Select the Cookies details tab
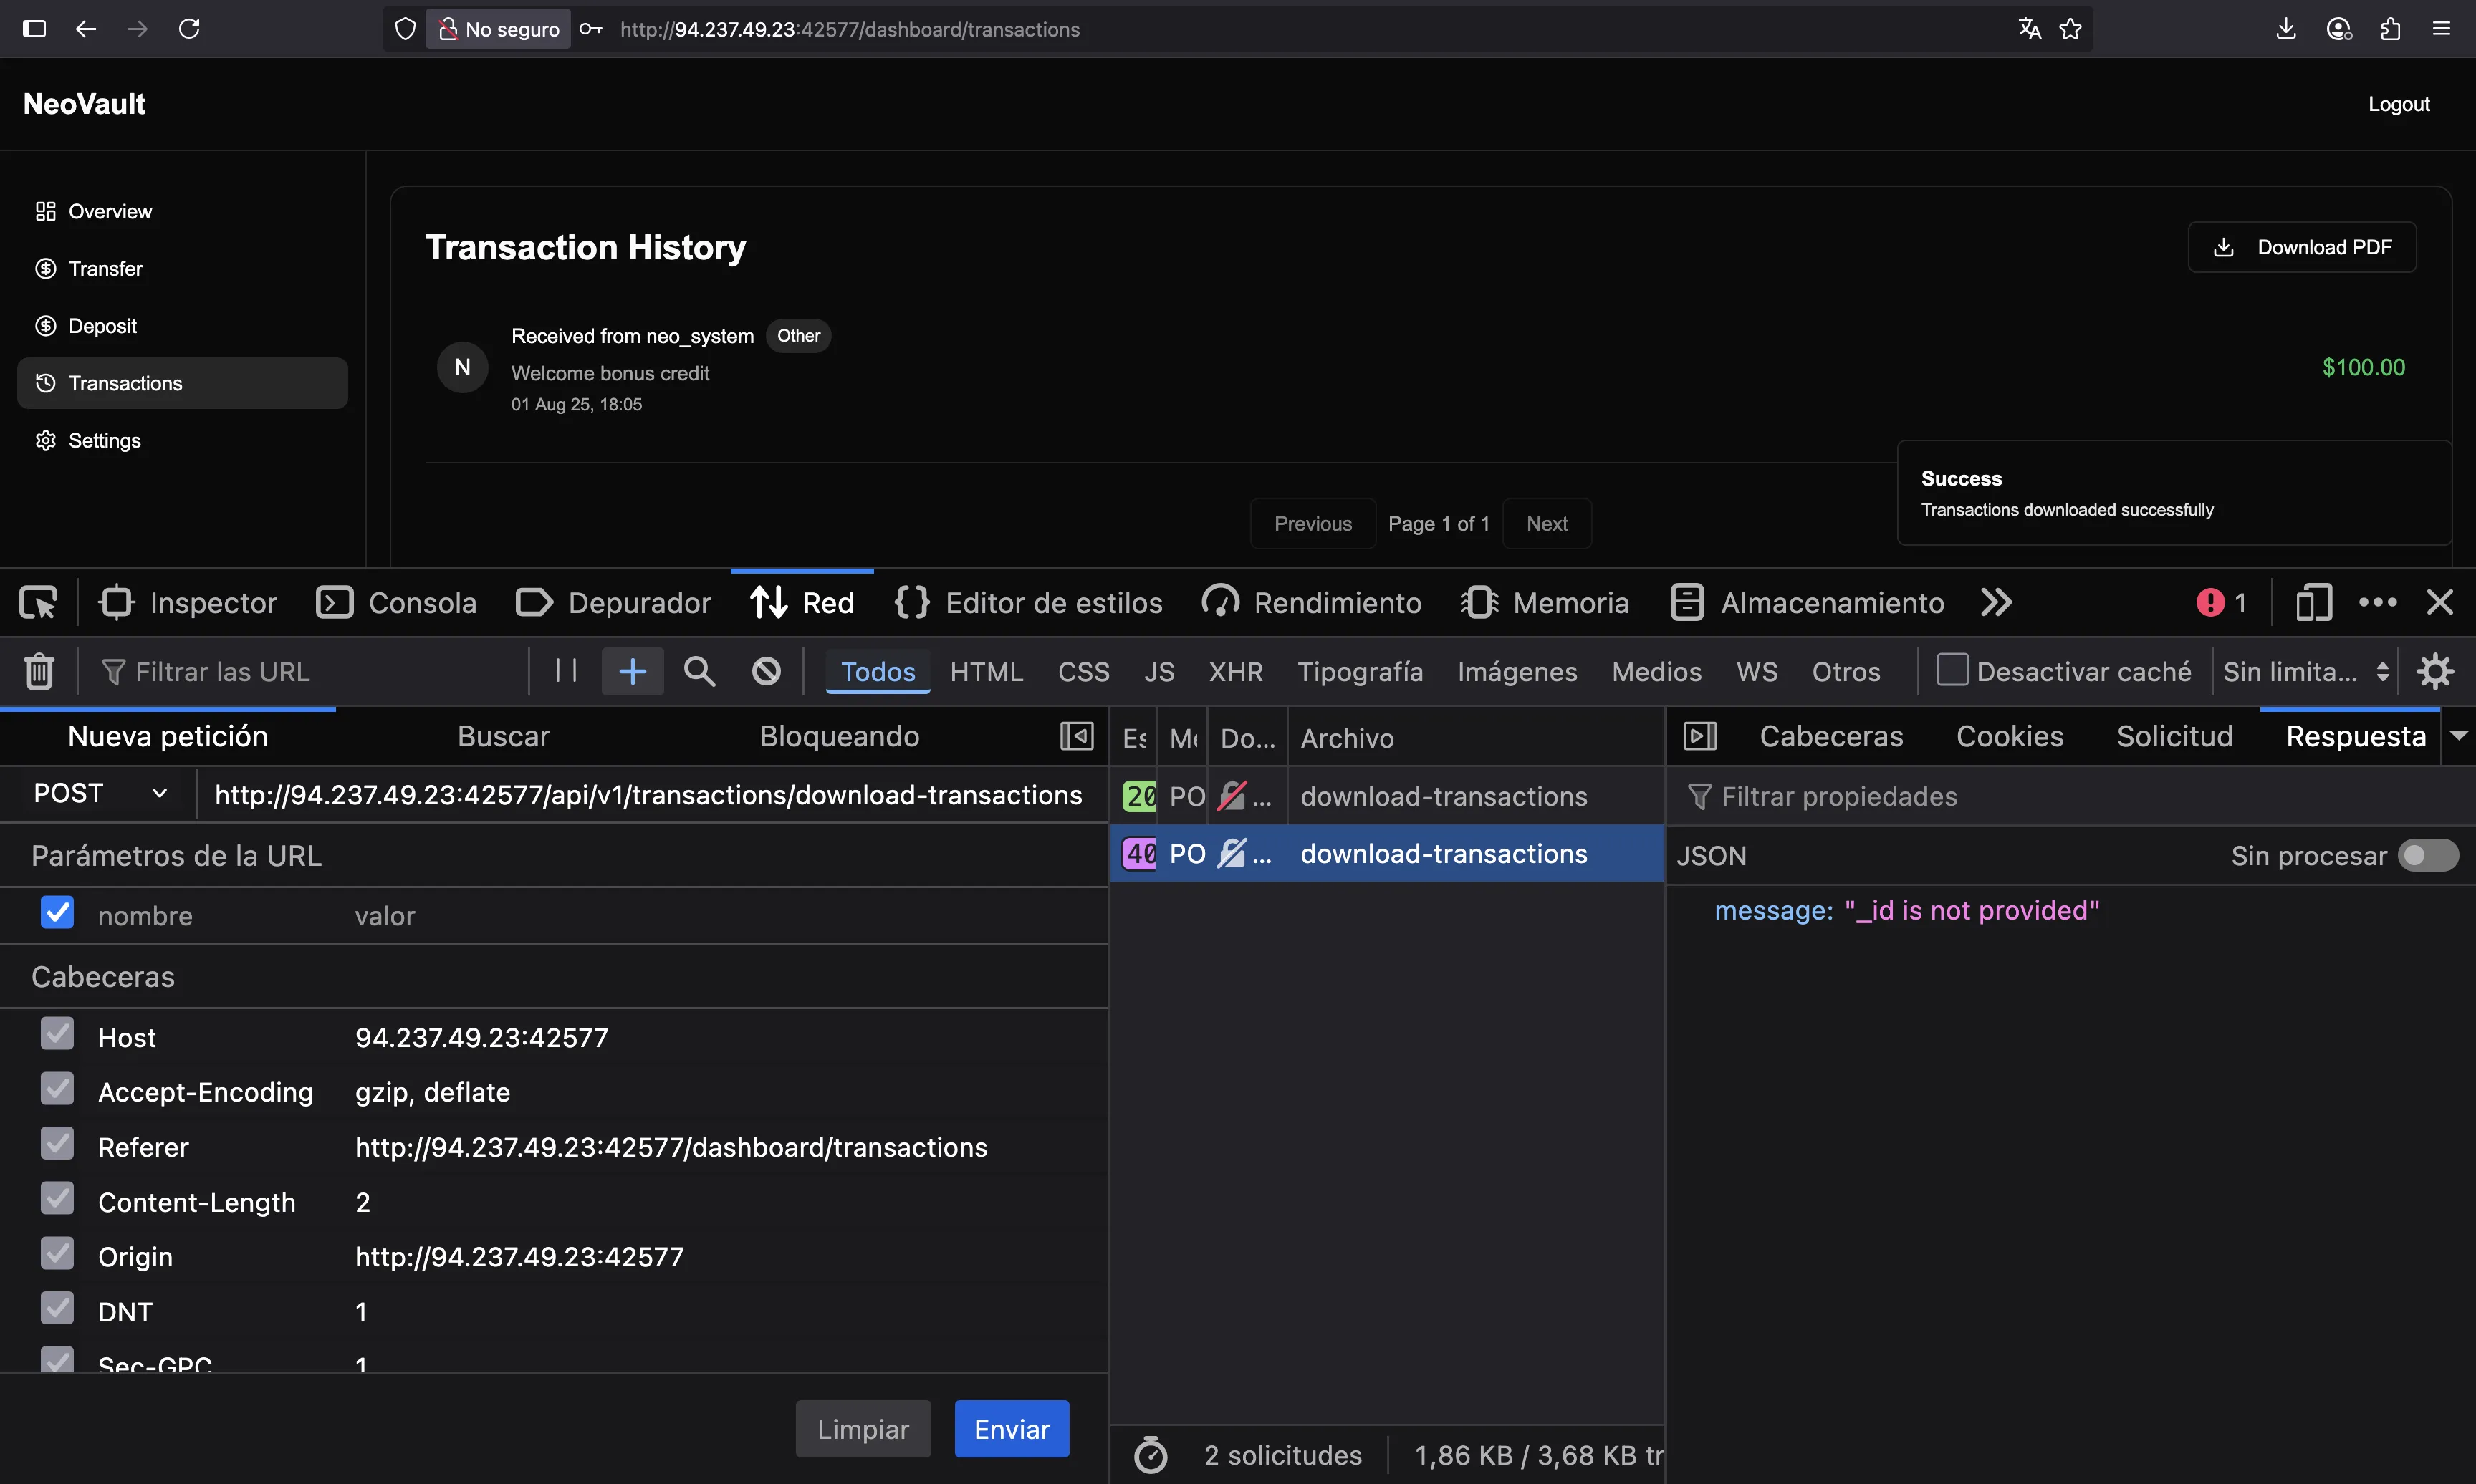 [x=2009, y=736]
